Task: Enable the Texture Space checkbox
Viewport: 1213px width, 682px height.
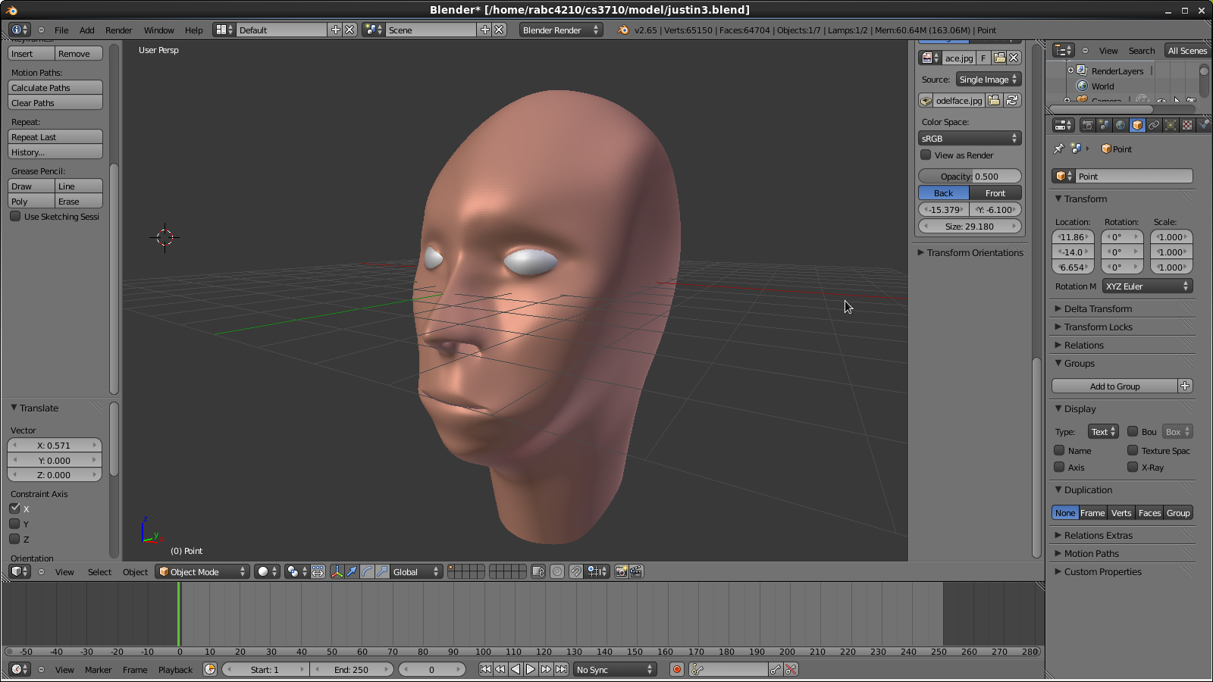Action: [1133, 450]
